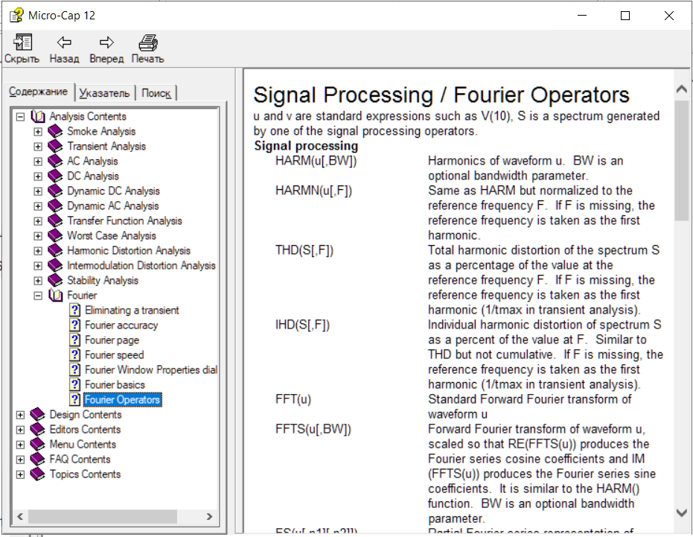This screenshot has height=537, width=693.
Task: Click the Micro-Cap 12 title bar icon
Action: pyautogui.click(x=16, y=16)
